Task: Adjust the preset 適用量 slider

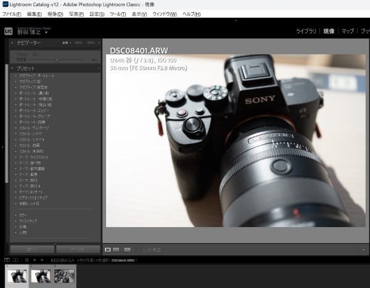Action: (x=57, y=60)
